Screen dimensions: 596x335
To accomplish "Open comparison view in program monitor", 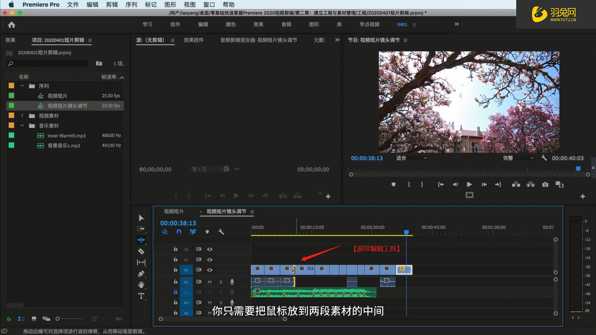I will coord(559,185).
